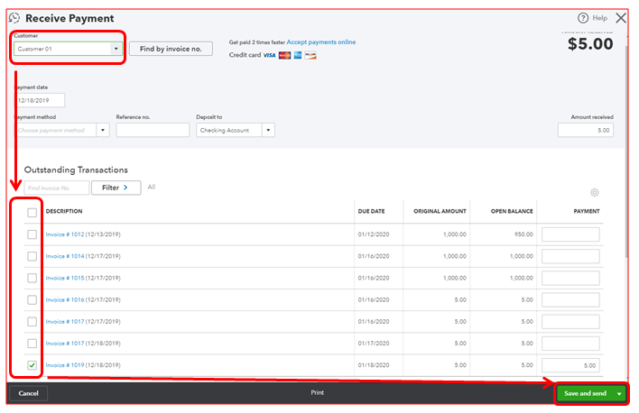
Task: Click the Cancel button
Action: [x=29, y=393]
